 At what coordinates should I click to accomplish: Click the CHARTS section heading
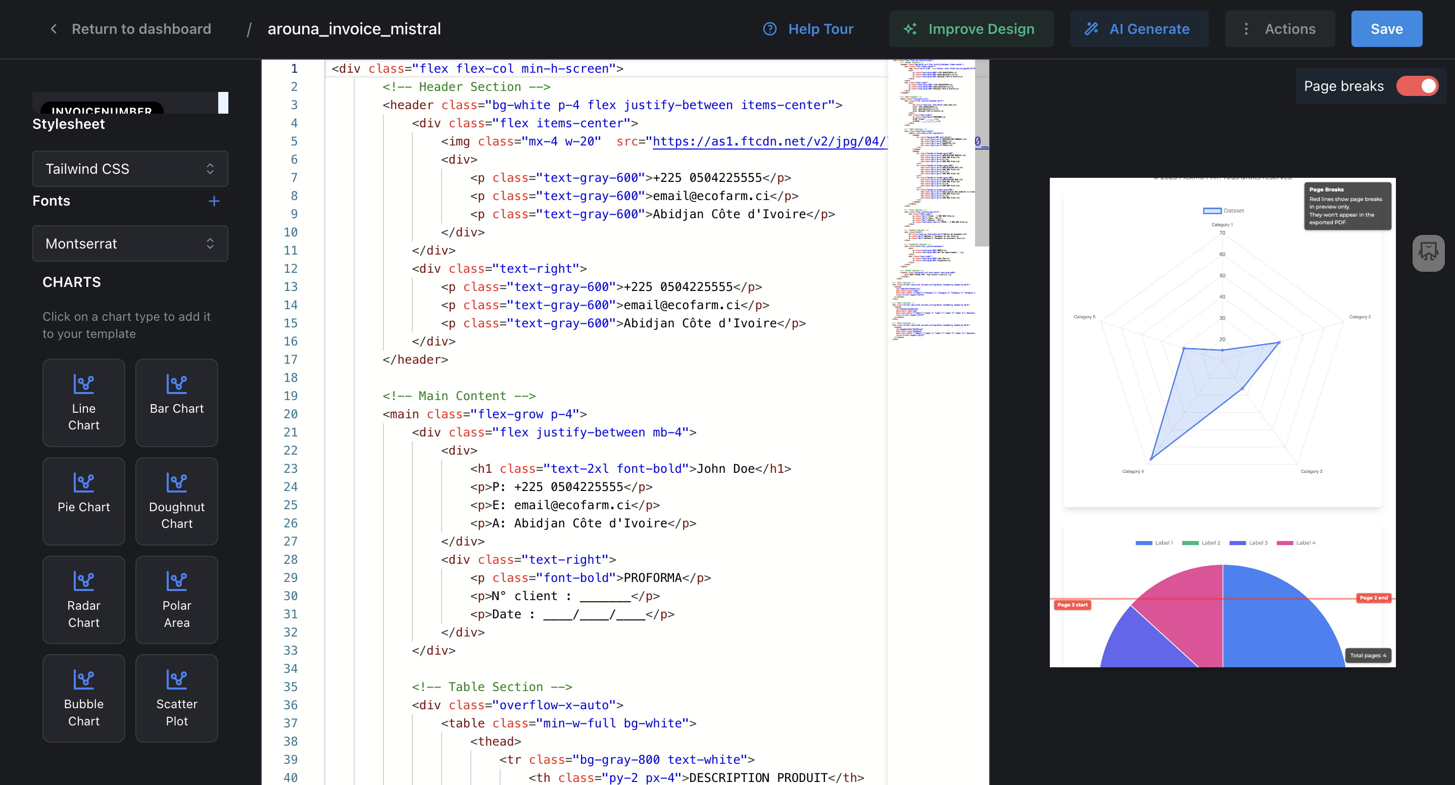click(x=72, y=282)
